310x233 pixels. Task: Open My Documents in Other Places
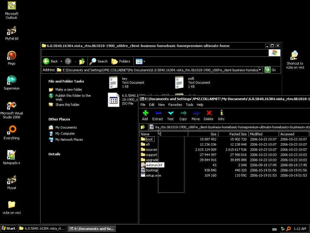[x=63, y=127]
